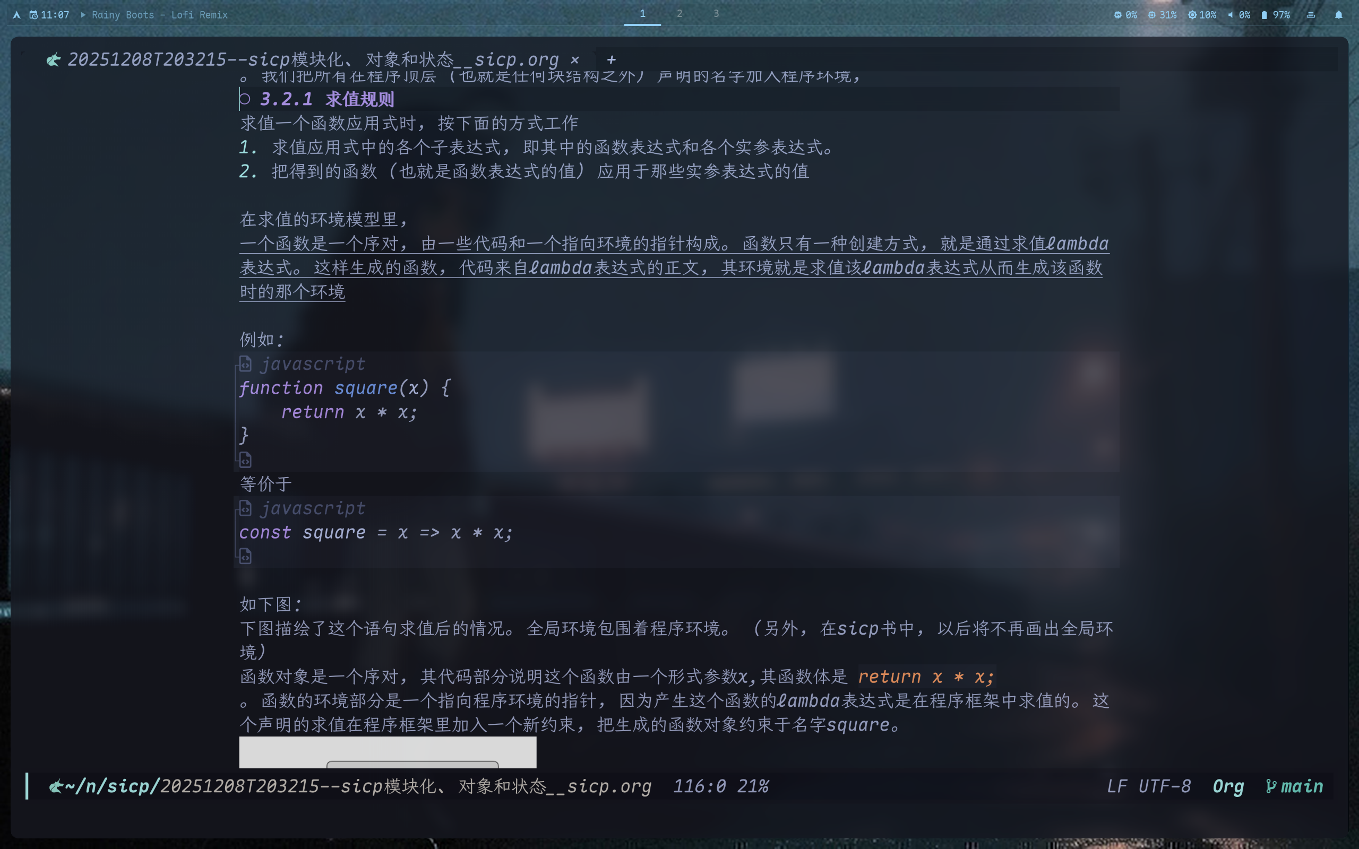1359x849 pixels.
Task: Select the sicp.org file tab
Action: (x=309, y=59)
